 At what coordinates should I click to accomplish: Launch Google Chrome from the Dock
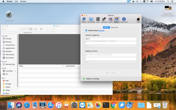pyautogui.click(x=114, y=105)
